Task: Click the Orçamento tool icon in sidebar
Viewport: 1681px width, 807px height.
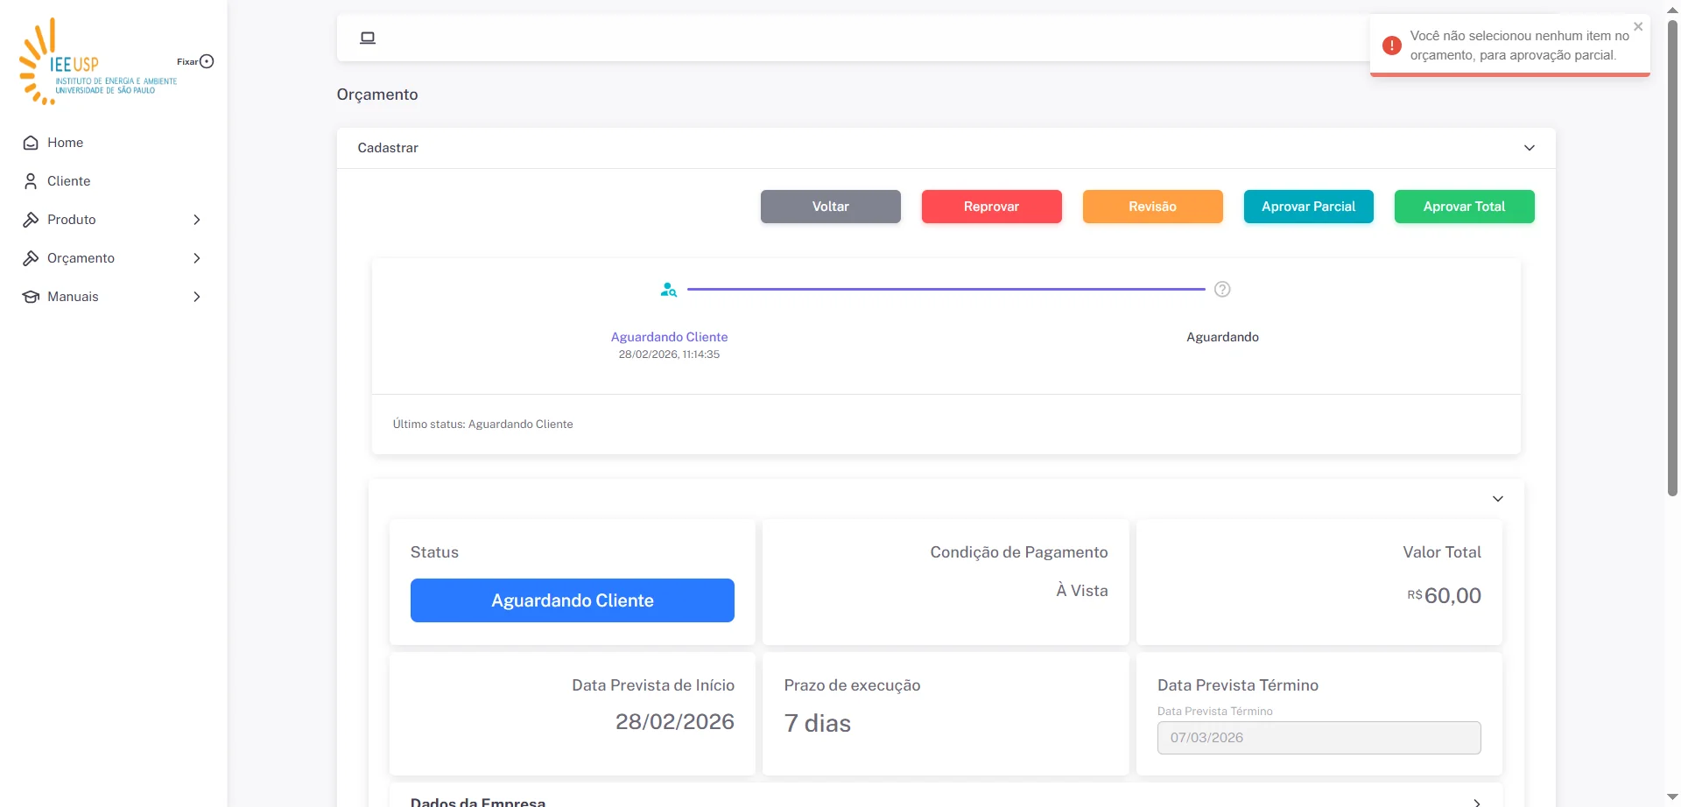Action: pos(31,258)
